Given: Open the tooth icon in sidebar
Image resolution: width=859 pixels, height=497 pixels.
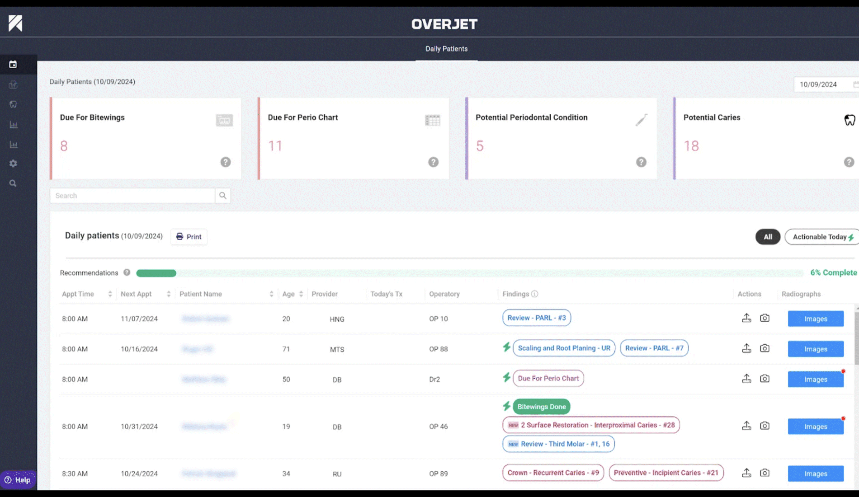Looking at the screenshot, I should tap(13, 104).
